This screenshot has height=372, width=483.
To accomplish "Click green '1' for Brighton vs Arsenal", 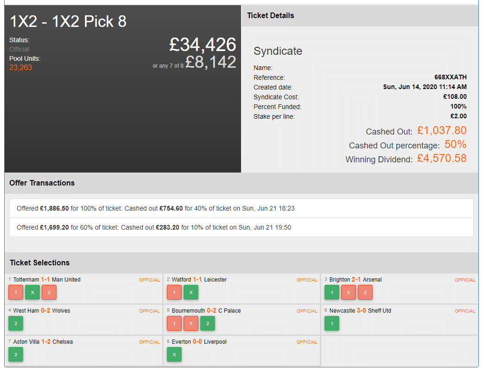I will pyautogui.click(x=332, y=292).
